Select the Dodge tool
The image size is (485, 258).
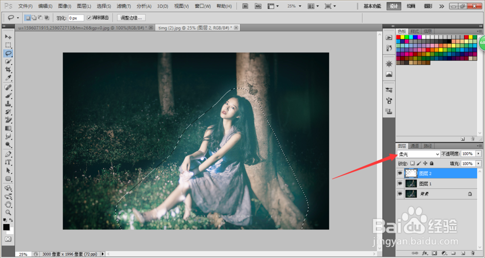[x=8, y=145]
